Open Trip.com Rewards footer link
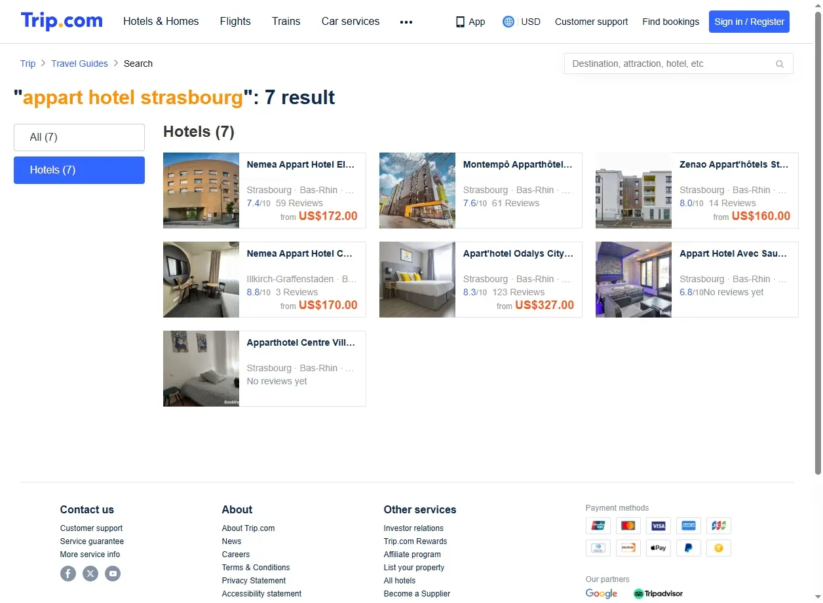This screenshot has width=823, height=603. [x=415, y=541]
